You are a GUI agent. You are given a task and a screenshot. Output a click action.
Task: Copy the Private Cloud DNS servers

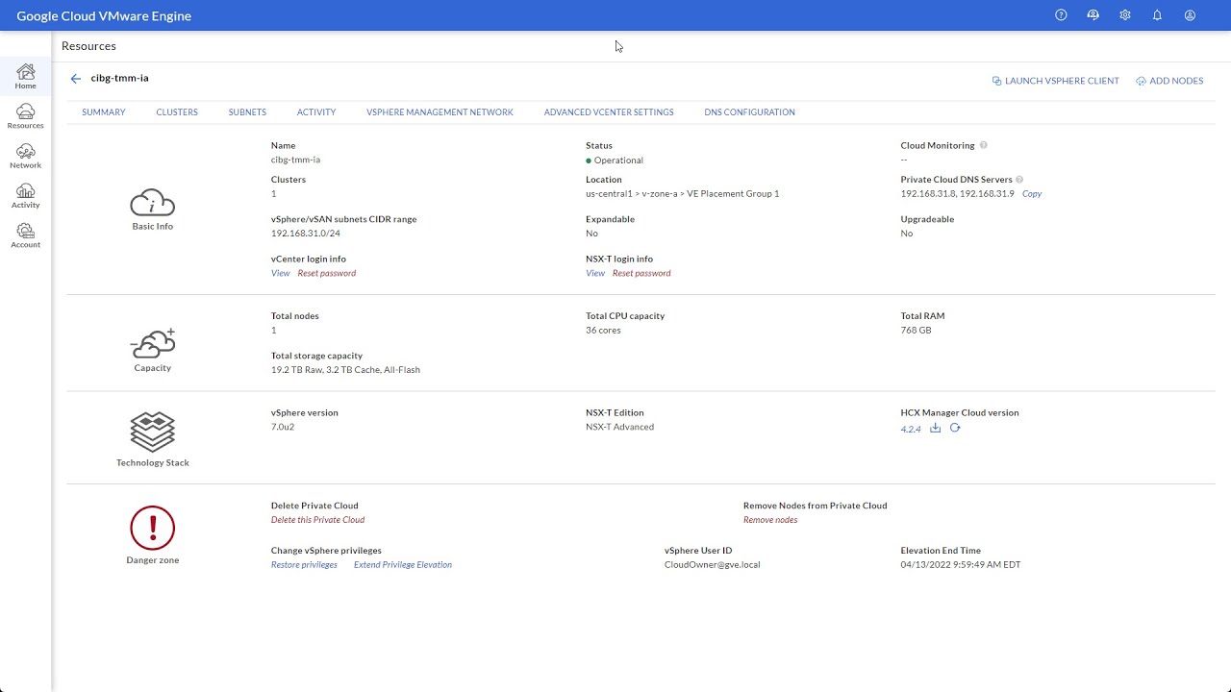[1031, 194]
